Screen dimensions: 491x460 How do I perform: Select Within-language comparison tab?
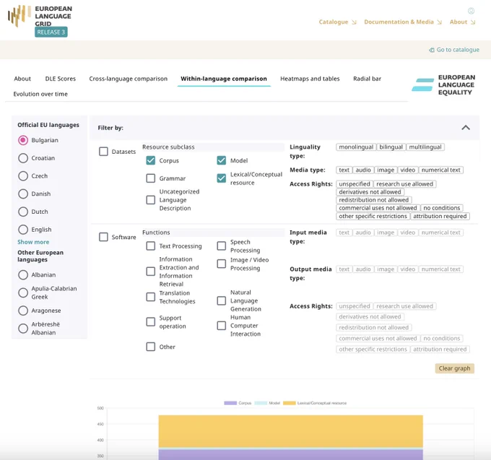tap(224, 79)
